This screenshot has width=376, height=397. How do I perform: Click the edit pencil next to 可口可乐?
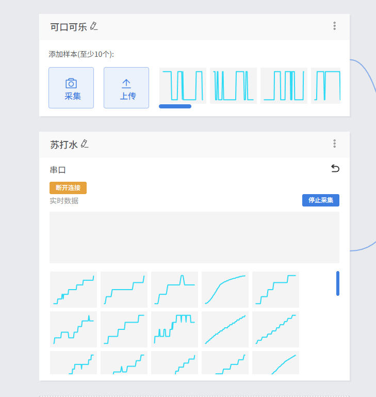(x=94, y=26)
